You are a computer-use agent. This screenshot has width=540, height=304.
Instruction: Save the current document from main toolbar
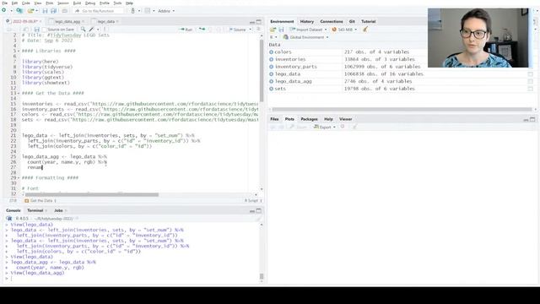45,11
